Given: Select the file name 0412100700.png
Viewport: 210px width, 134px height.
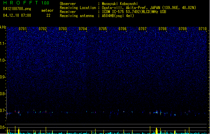Looking at the screenshot, I should pyautogui.click(x=17, y=9).
